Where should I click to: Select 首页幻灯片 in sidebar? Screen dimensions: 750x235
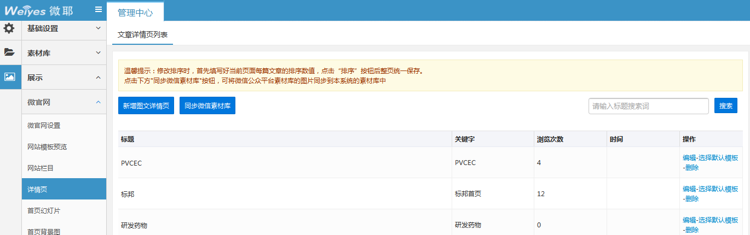[x=44, y=210]
